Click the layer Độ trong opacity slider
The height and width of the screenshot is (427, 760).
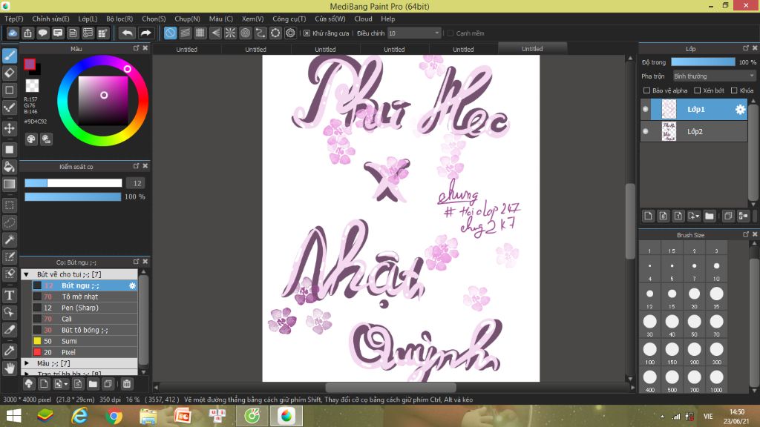(x=704, y=62)
